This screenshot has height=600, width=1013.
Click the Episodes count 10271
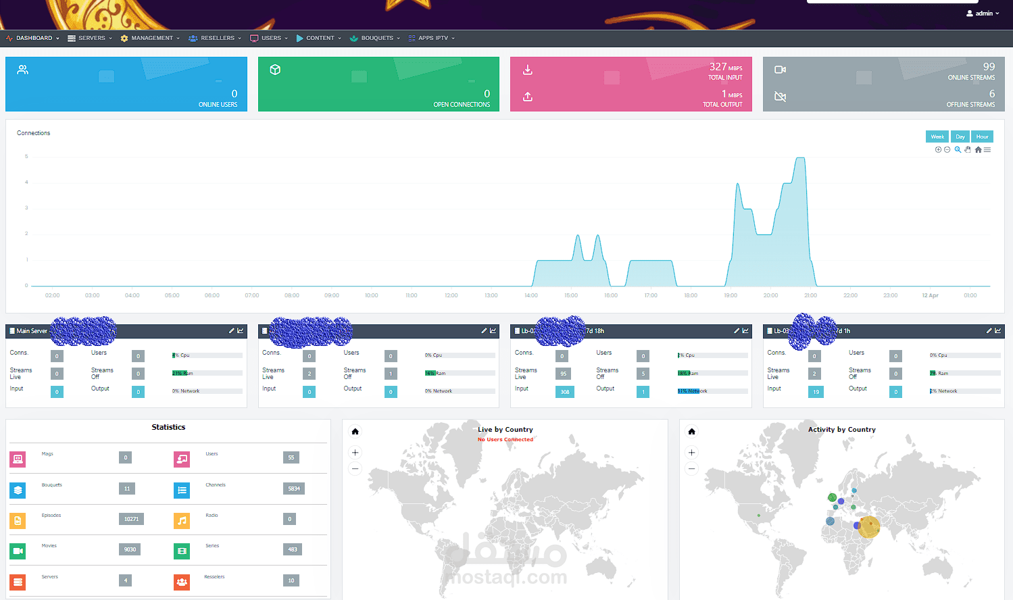click(x=131, y=519)
